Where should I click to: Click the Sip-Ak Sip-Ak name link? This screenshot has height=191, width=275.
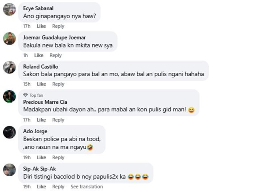click(x=40, y=169)
